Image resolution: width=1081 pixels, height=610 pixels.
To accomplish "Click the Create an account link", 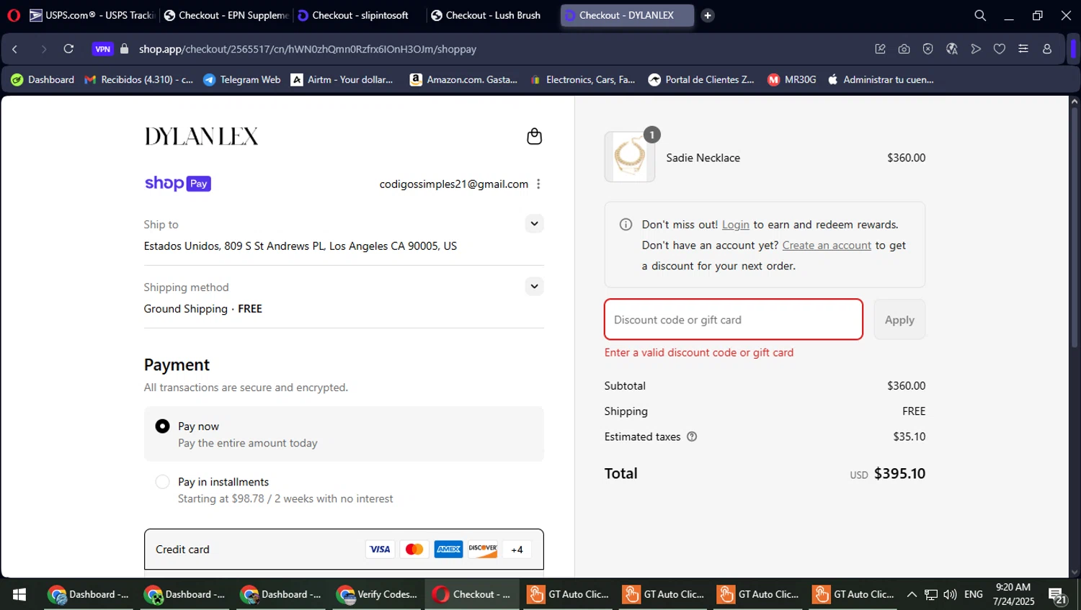I will click(827, 246).
